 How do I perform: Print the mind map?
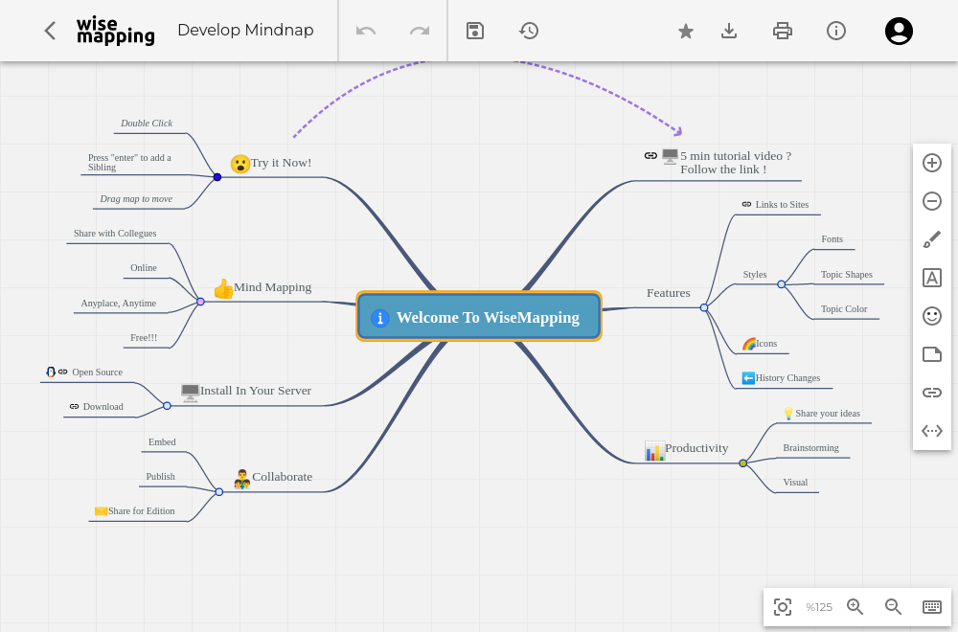point(783,31)
